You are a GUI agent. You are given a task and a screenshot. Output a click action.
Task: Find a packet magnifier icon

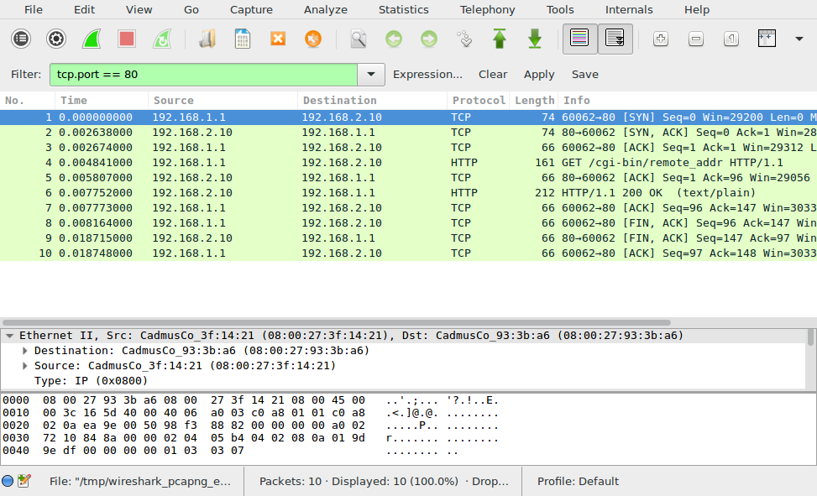click(x=358, y=39)
